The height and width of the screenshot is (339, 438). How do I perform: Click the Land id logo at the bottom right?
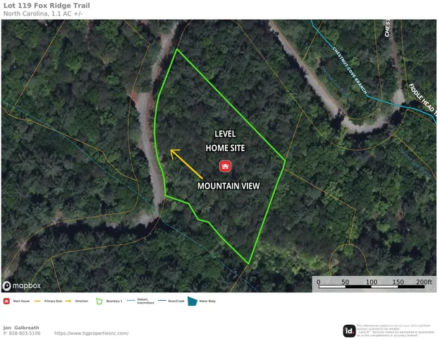[349, 331]
